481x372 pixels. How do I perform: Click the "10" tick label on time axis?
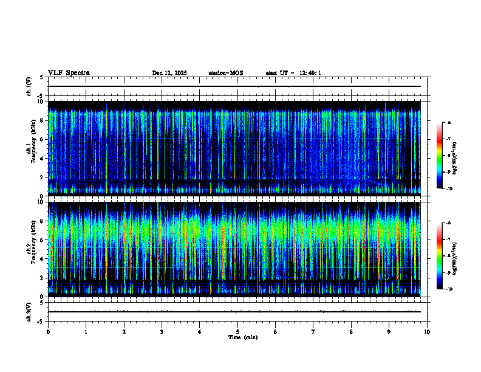427,332
